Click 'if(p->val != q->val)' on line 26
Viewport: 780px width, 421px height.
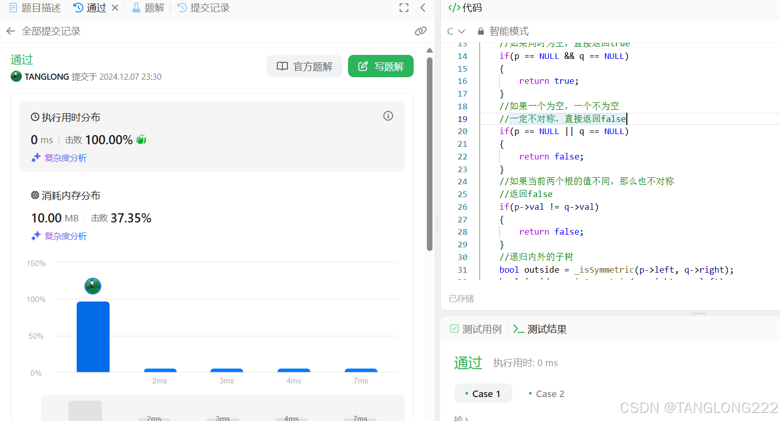point(549,207)
